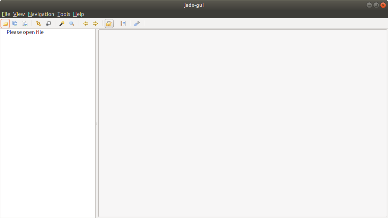
Task: Save all decompiled files via toolbar icon
Action: click(15, 23)
